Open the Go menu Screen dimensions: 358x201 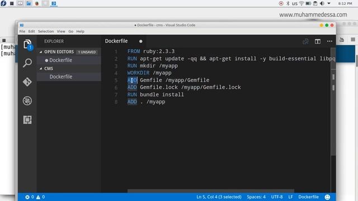click(x=71, y=31)
